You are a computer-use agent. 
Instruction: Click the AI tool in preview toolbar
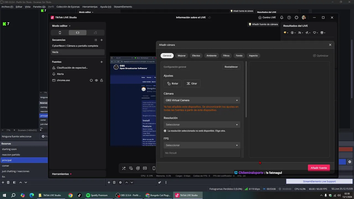coord(138,168)
